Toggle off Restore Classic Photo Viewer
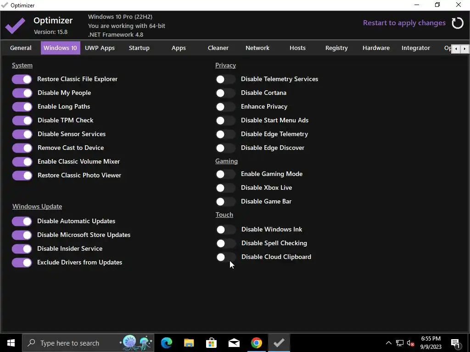This screenshot has width=470, height=352. 22,176
